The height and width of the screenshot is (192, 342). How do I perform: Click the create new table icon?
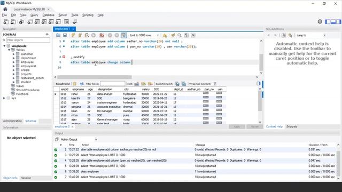pos(37,21)
